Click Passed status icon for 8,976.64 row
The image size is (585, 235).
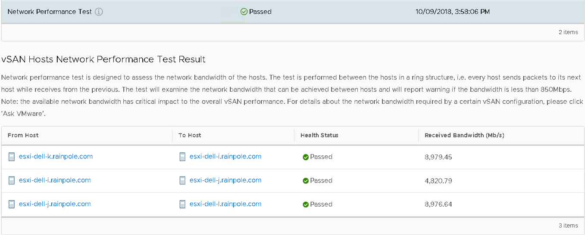pyautogui.click(x=306, y=204)
